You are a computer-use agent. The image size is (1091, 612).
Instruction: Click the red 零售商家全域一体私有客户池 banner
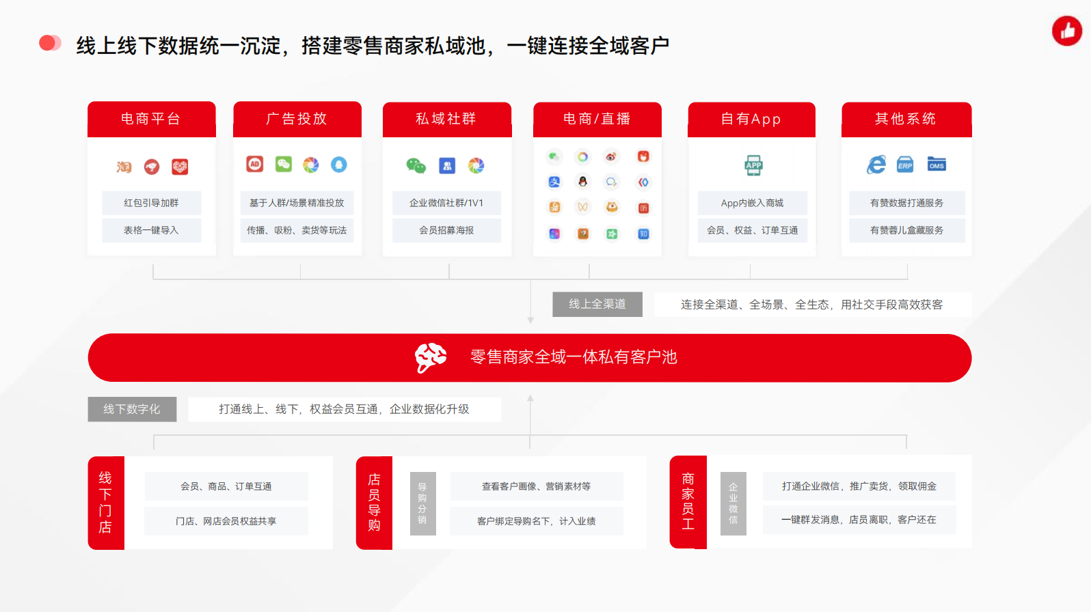pos(530,357)
